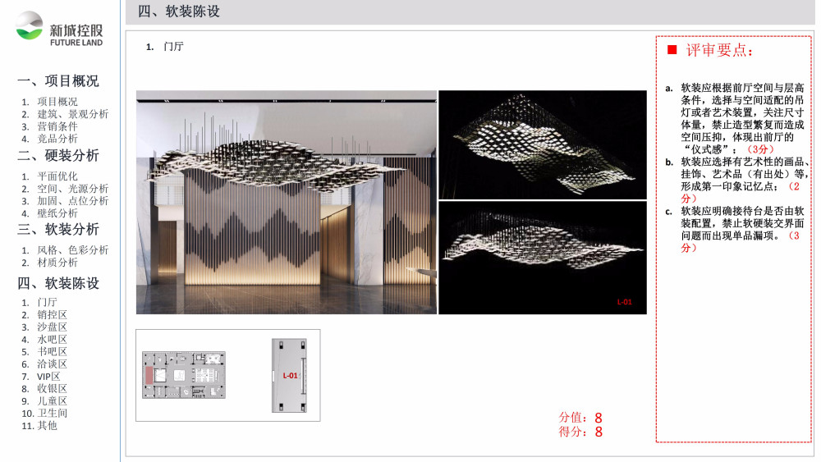Click the small overall floor plan
821x462 pixels.
[x=183, y=375]
